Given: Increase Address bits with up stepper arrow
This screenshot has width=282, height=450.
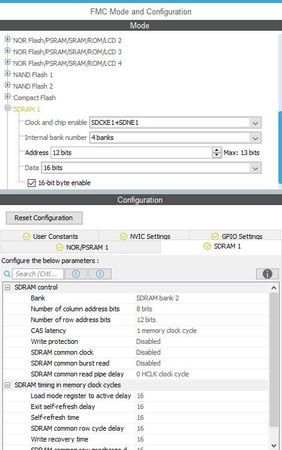Looking at the screenshot, I should point(217,150).
